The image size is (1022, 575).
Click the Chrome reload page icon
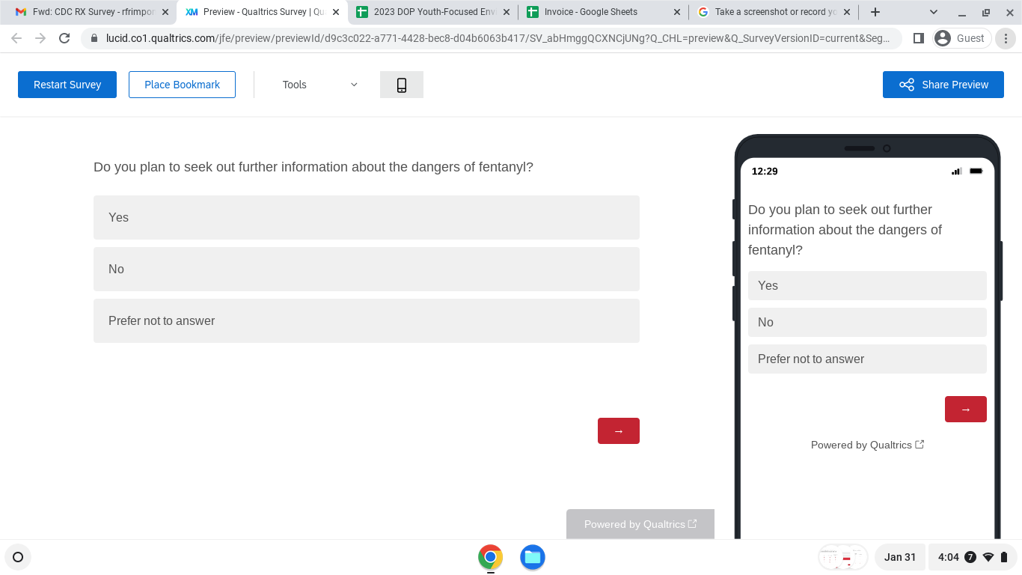tap(64, 38)
